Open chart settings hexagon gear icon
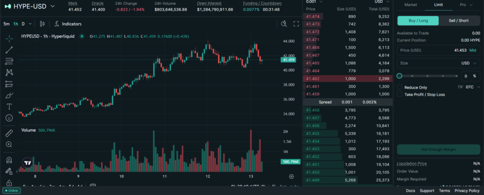Viewport: 484px width, 195px height. (291, 177)
